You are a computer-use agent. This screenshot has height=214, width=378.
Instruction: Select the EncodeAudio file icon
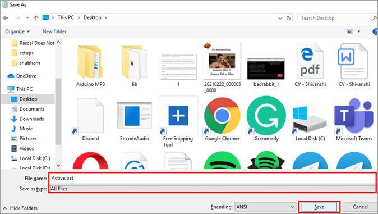click(135, 116)
